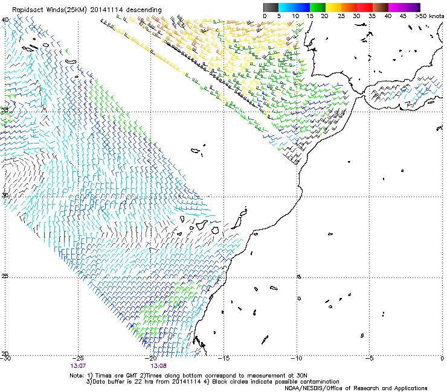The height and width of the screenshot is (392, 447).
Task: Click the purple '13:07' time label
Action: coord(78,366)
